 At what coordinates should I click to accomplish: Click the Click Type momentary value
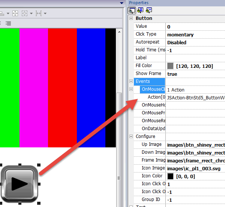coord(180,35)
